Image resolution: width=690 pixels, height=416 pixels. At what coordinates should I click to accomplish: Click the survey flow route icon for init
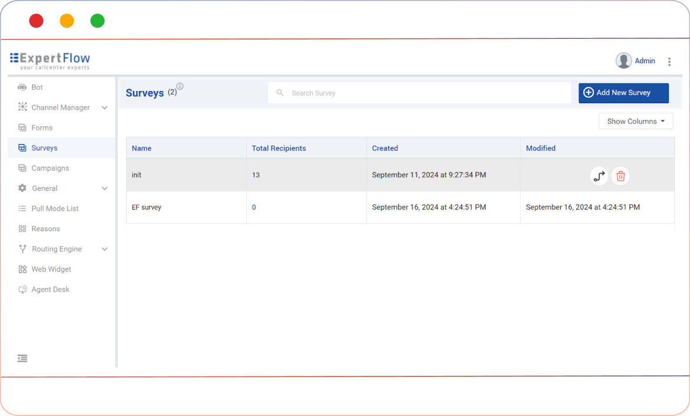tap(599, 176)
